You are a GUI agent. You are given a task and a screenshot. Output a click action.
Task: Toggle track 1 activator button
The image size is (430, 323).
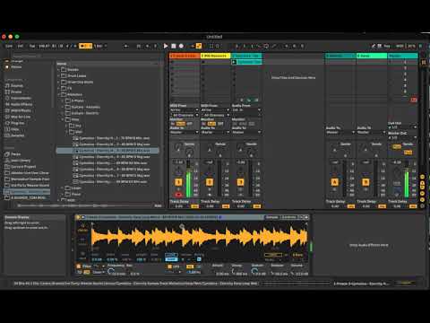(x=178, y=182)
